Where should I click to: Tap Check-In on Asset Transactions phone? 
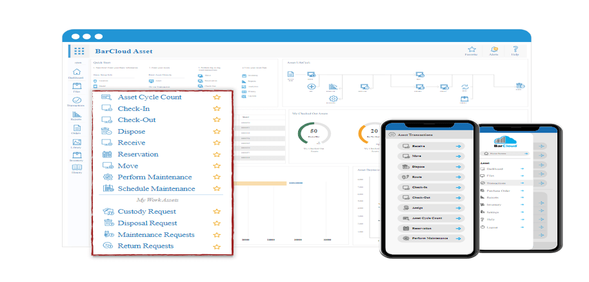point(431,187)
